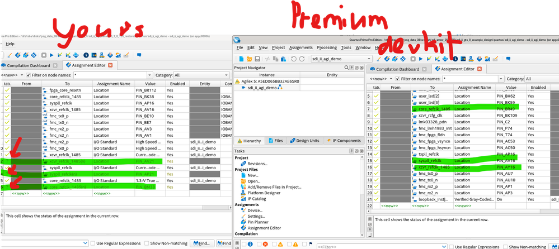Click New file icon in right window toolbar
Screen dimensions: 559x249
click(242, 59)
